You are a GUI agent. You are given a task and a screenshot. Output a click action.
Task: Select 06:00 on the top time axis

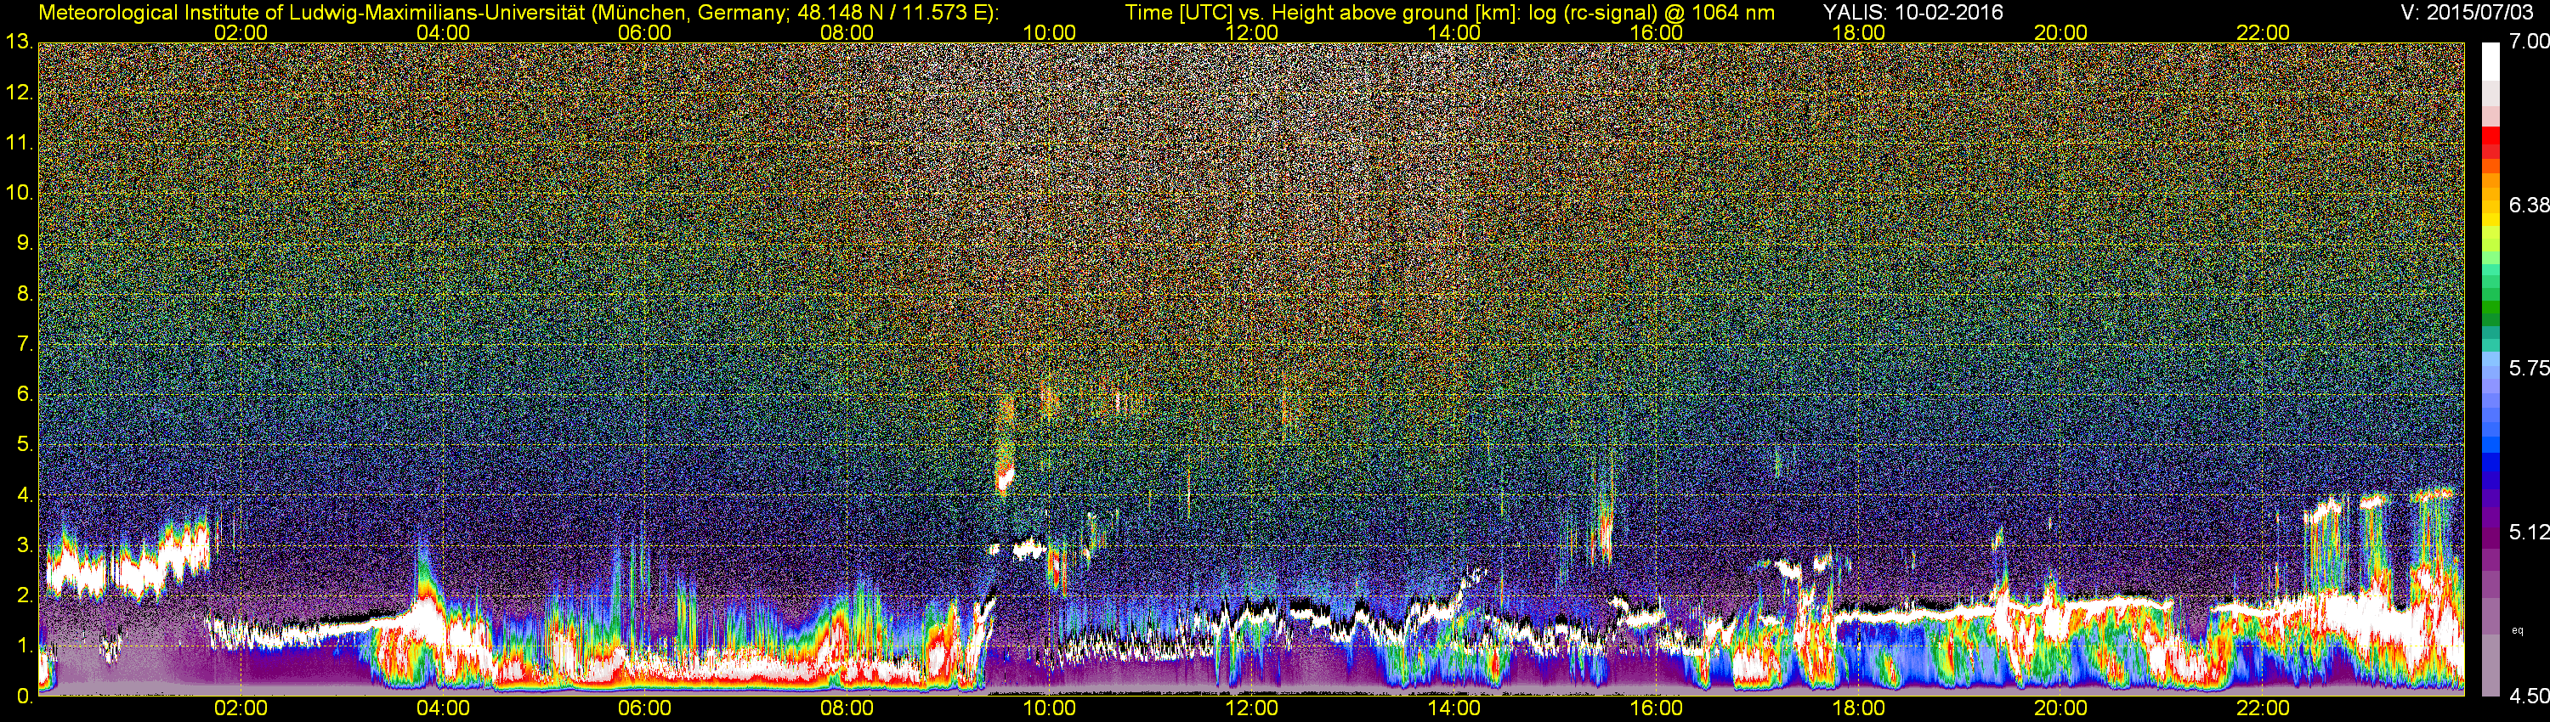[644, 32]
